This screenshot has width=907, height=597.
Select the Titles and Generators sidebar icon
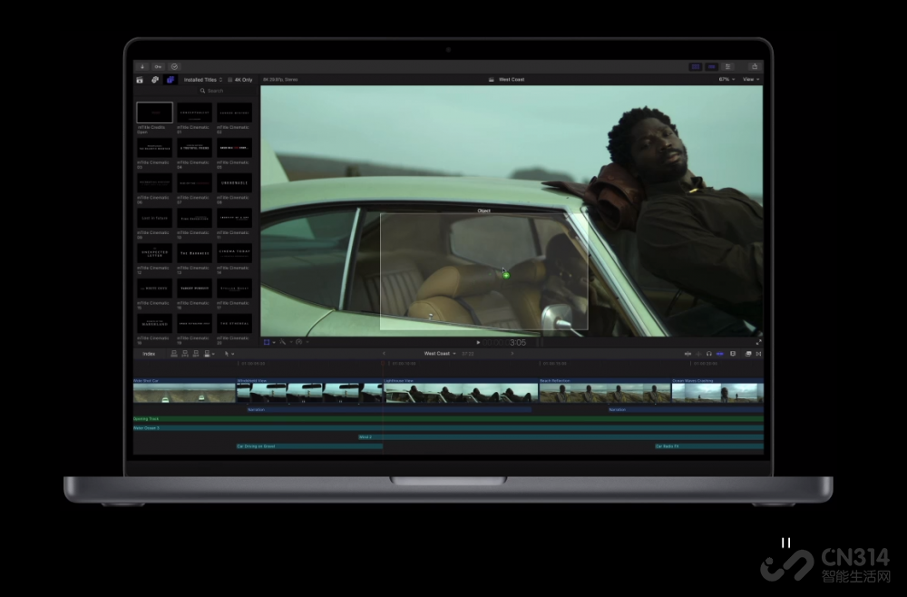[x=171, y=80]
